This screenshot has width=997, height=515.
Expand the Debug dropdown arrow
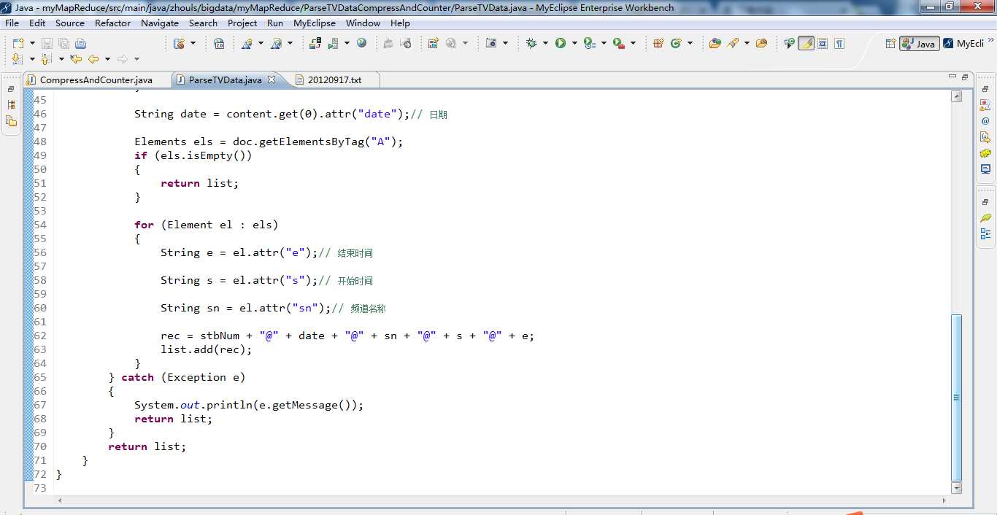(x=545, y=44)
